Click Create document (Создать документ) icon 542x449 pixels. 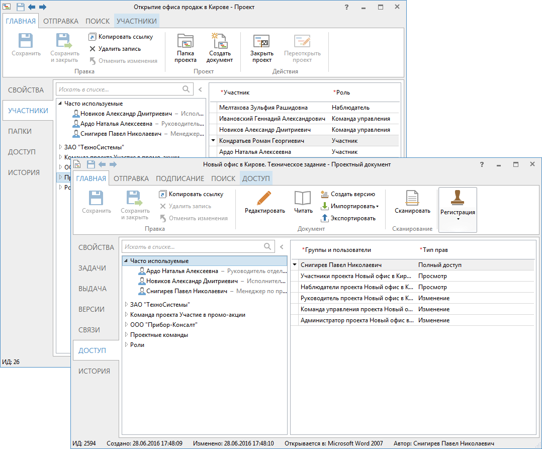pos(219,41)
